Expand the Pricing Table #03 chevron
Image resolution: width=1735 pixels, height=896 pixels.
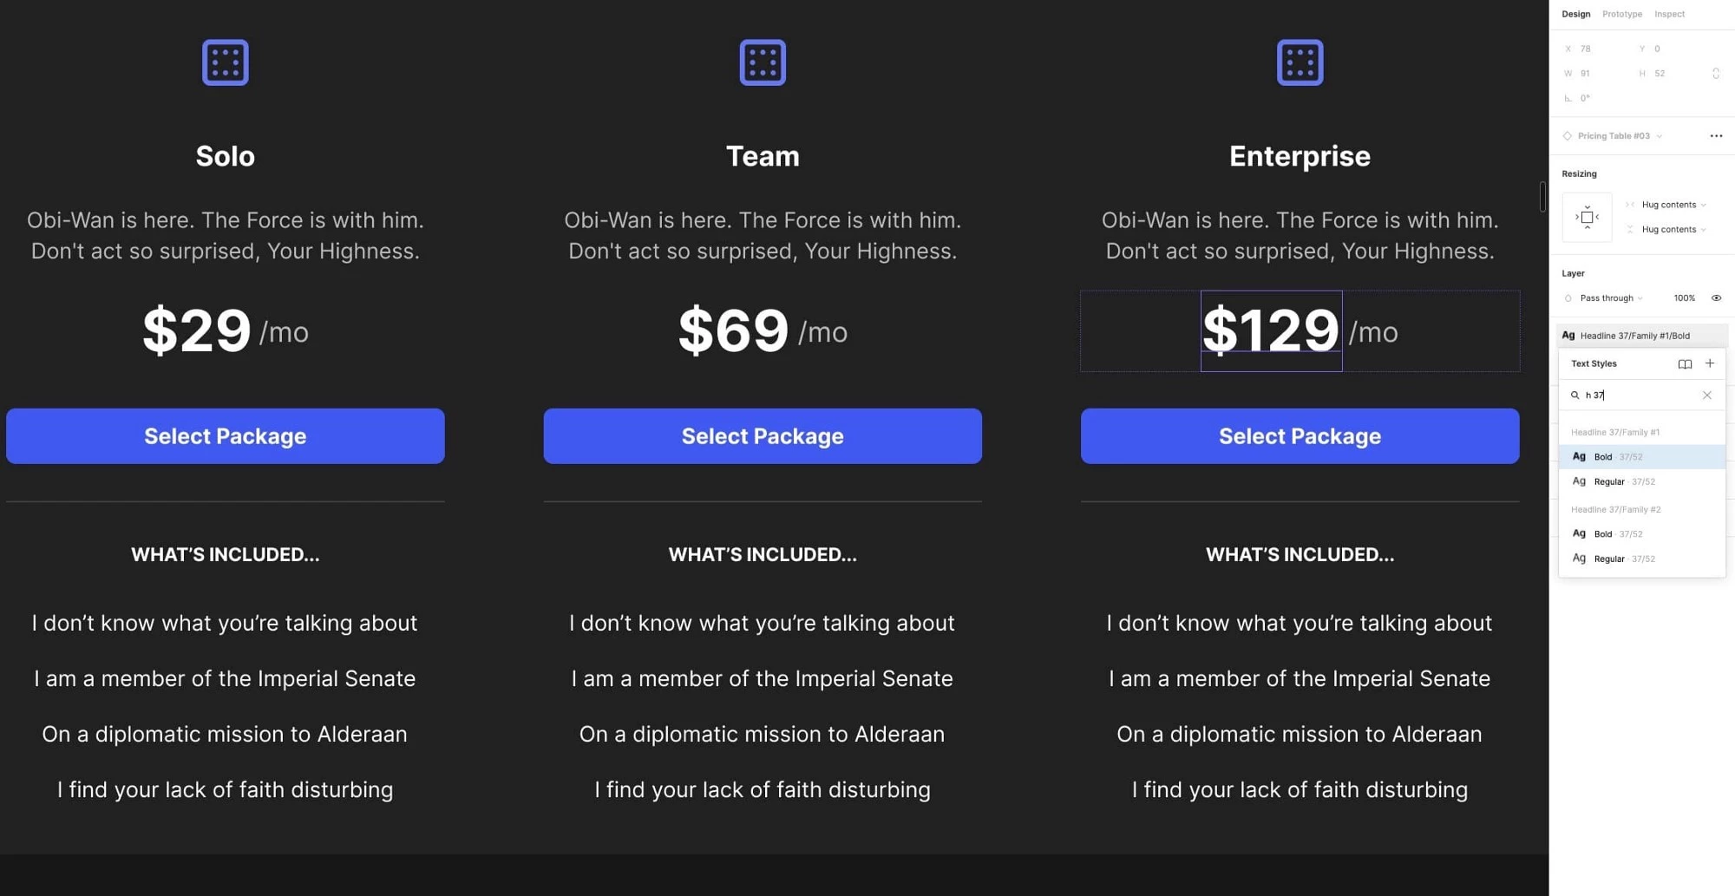coord(1659,136)
